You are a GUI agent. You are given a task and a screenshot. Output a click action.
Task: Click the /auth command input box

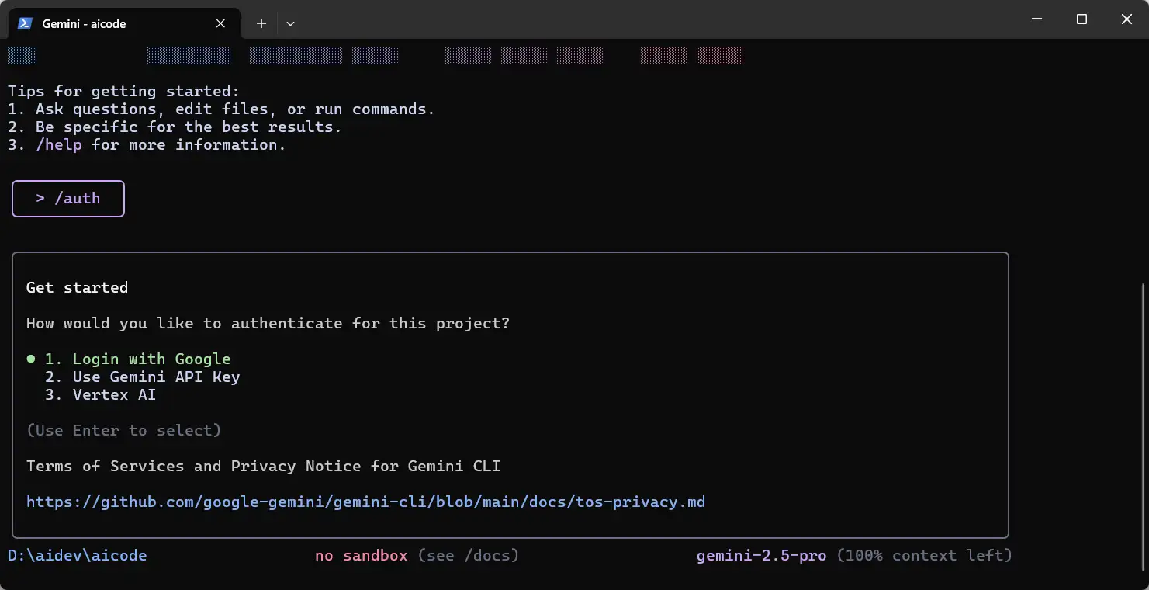(x=68, y=199)
